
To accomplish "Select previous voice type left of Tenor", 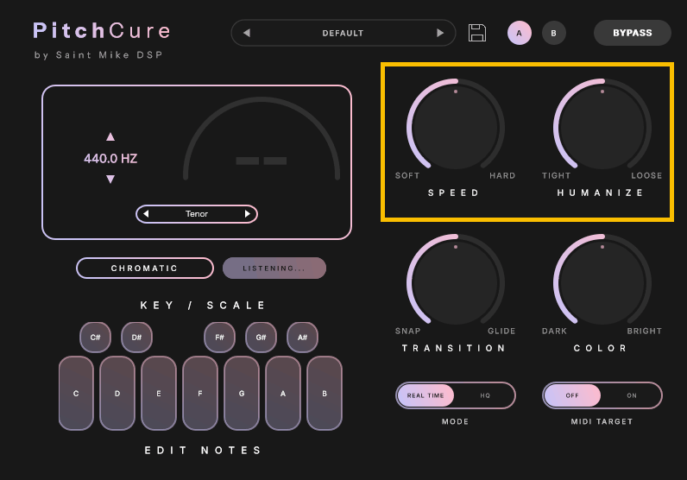I will (x=147, y=214).
